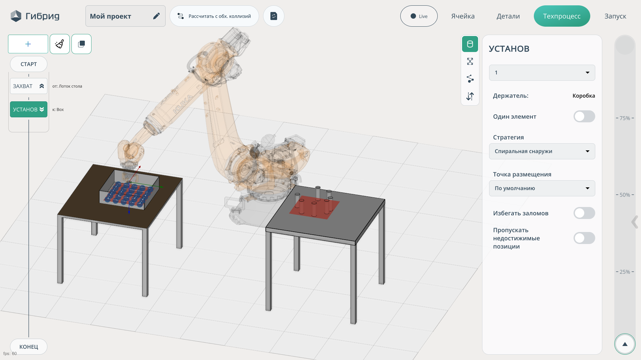Open the crossed-arrows panel icon
Image resolution: width=641 pixels, height=360 pixels.
[470, 61]
